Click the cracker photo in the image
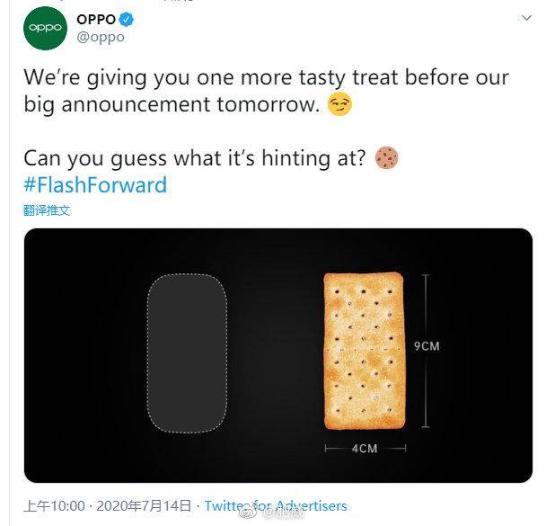 363,349
